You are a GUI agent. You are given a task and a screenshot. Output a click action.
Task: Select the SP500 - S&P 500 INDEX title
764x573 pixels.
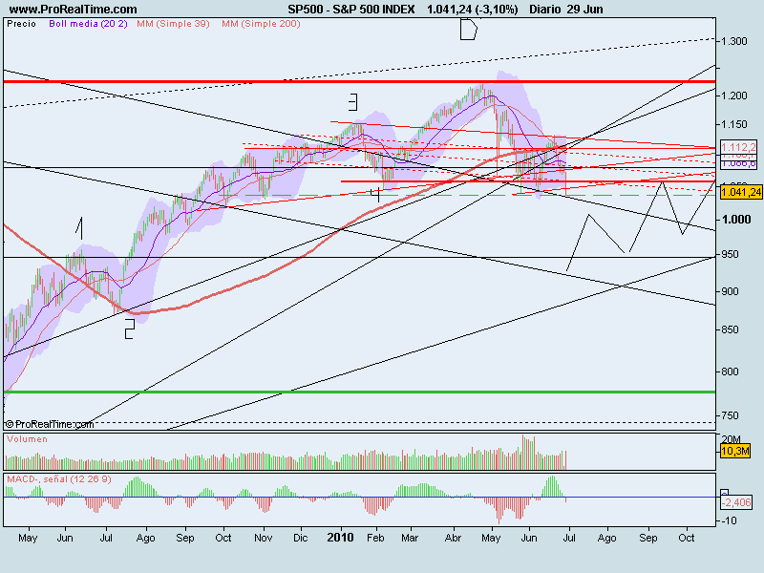coord(350,9)
